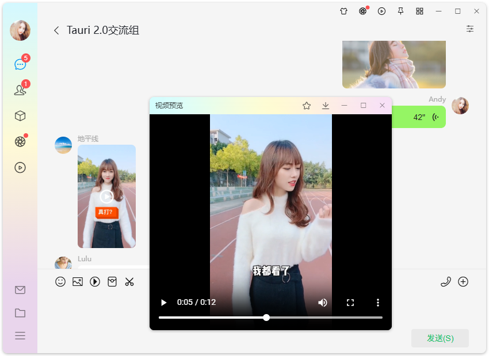
Task: Click the 发送(S) send button
Action: coord(440,338)
